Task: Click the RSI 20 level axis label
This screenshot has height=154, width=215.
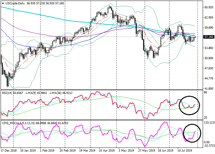Action: pyautogui.click(x=205, y=118)
